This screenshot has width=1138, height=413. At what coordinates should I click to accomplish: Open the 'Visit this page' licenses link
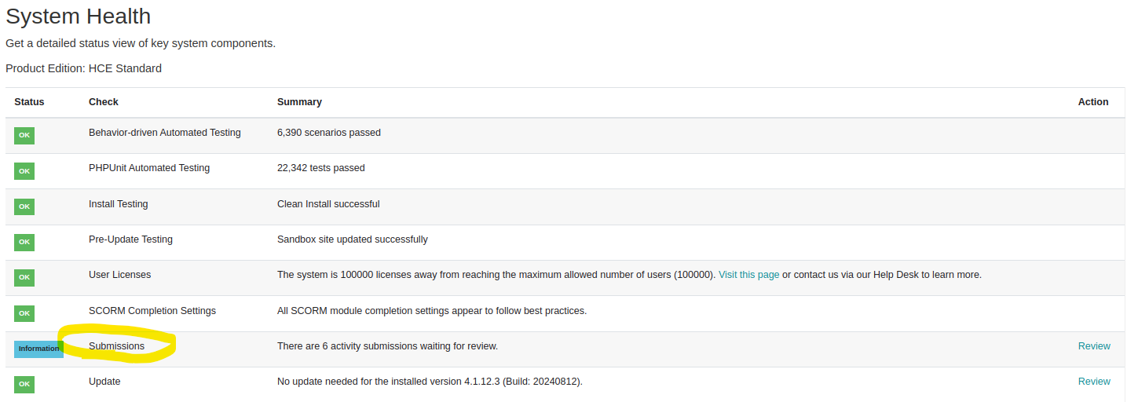(x=748, y=275)
